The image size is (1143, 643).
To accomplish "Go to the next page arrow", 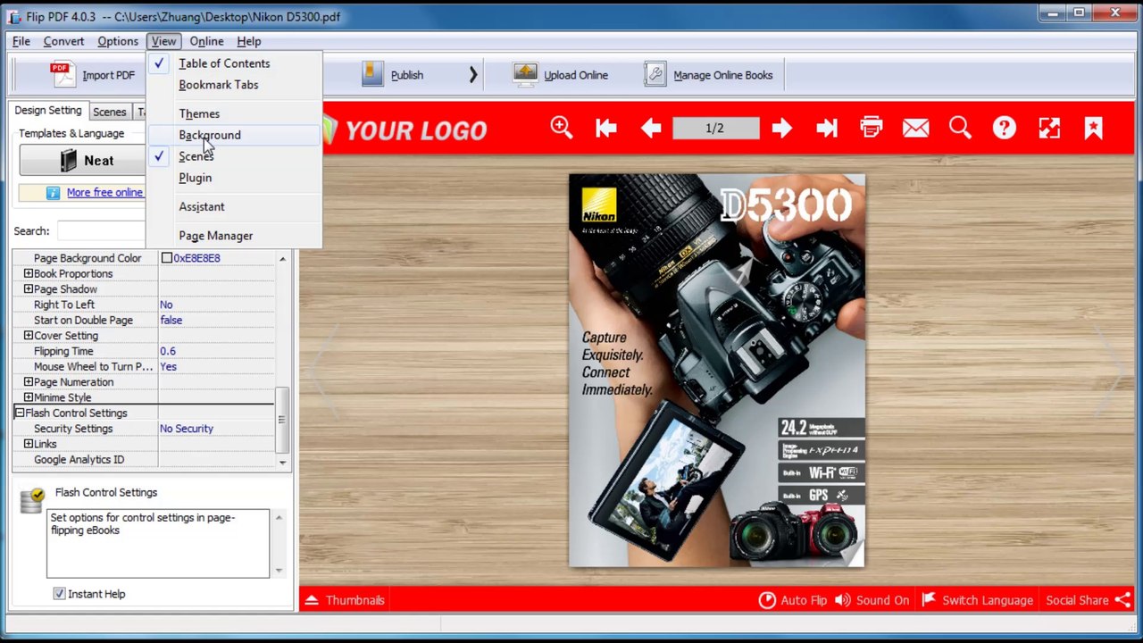I will (x=781, y=129).
